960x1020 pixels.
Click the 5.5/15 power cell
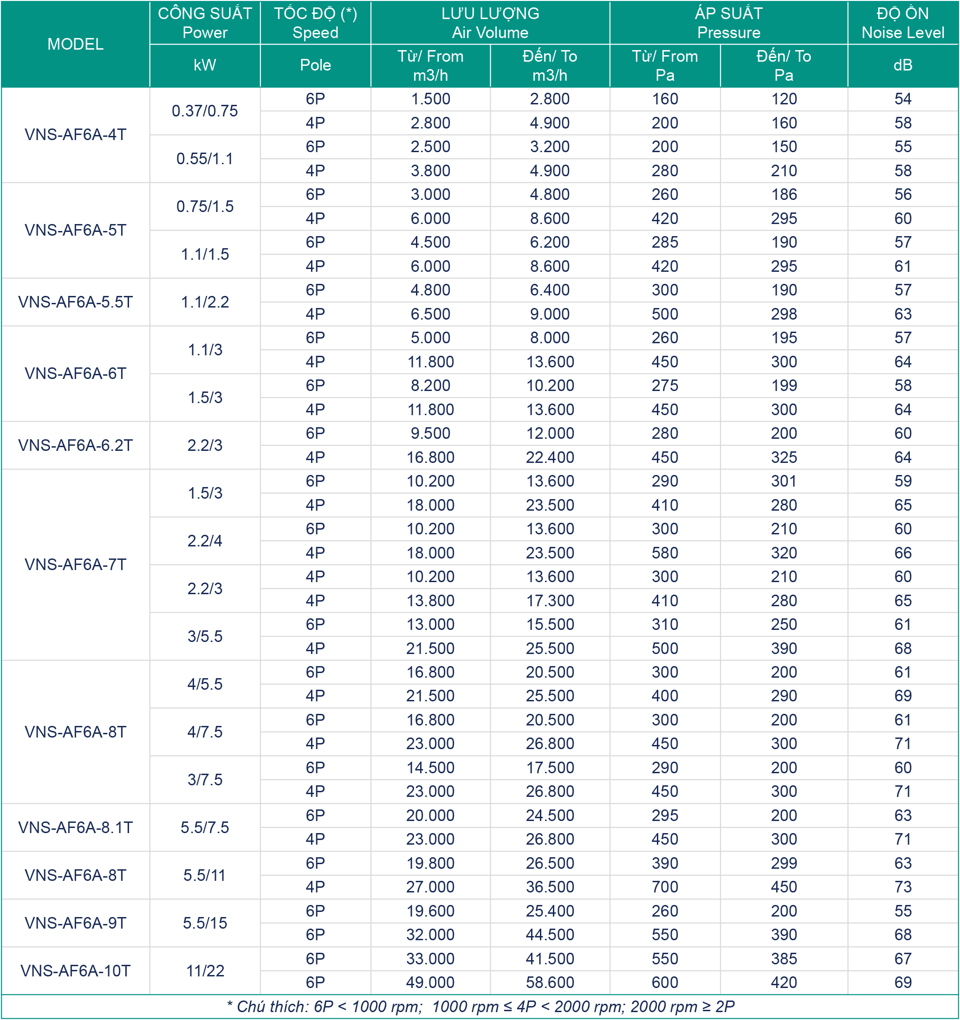coord(205,923)
